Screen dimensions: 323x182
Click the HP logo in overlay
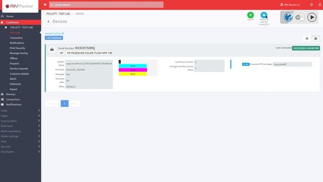point(298,17)
